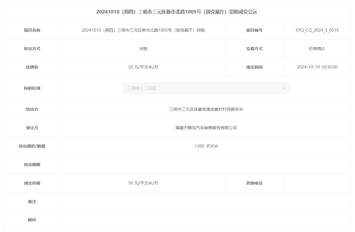Click the empty 备注 value cell
The width and height of the screenshot is (355, 232).
tap(206, 202)
